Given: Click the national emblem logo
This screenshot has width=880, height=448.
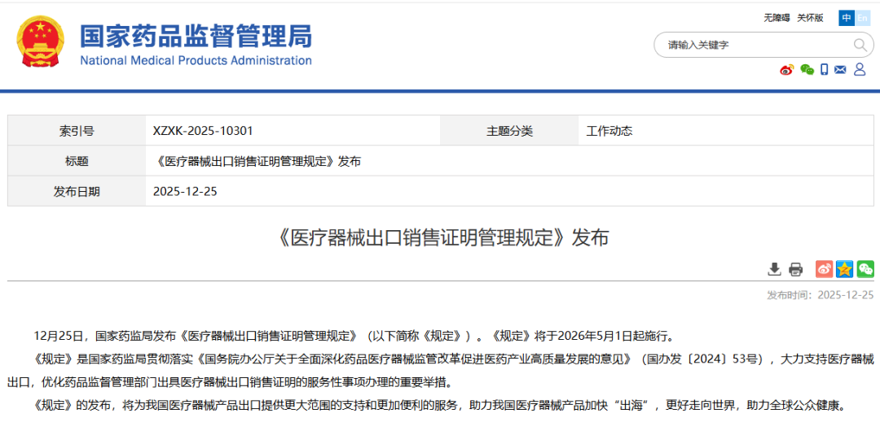Looking at the screenshot, I should (40, 42).
